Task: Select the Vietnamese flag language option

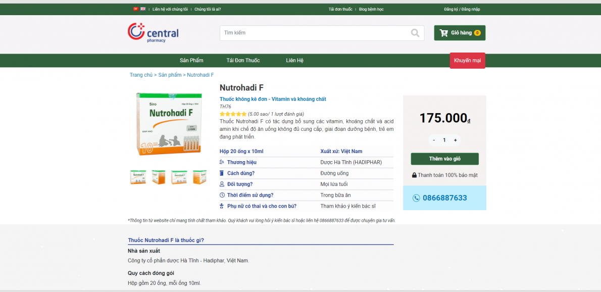Action: click(136, 9)
